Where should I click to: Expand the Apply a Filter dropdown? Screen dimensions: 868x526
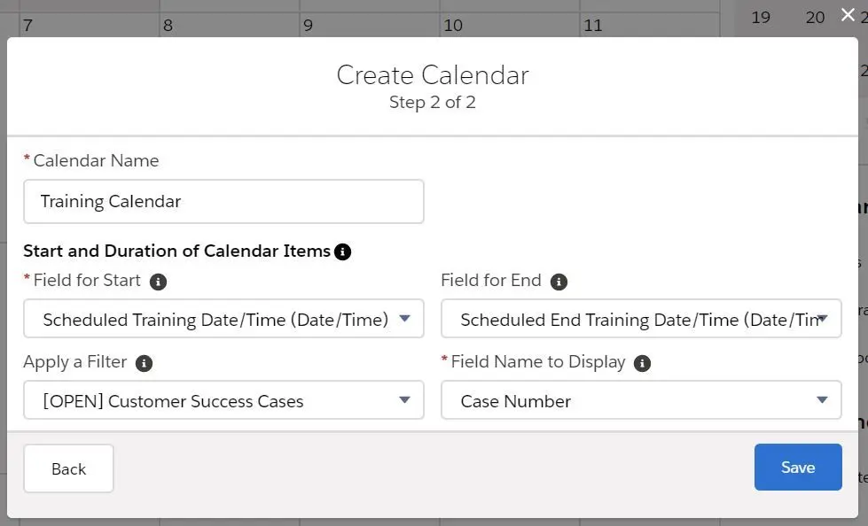point(223,400)
